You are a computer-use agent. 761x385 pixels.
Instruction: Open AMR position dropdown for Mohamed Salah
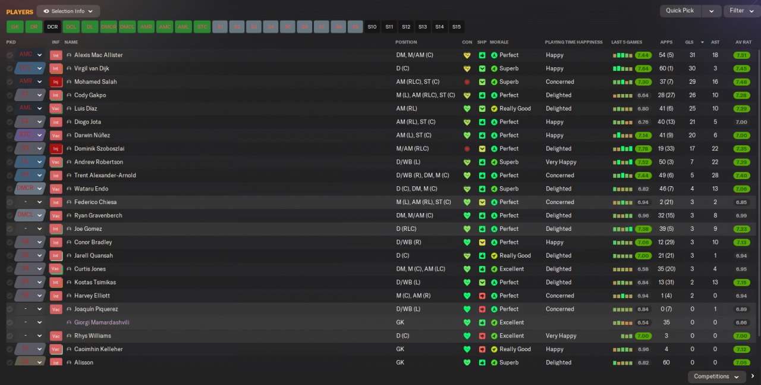(40, 82)
